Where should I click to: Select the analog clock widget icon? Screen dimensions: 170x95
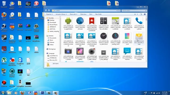[x=115, y=36]
